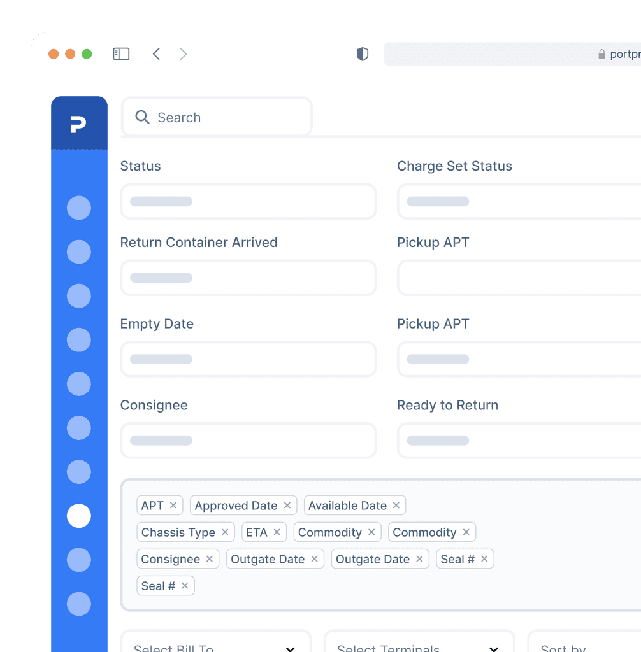
Task: Dismiss the Approved Date filter tag
Action: (287, 505)
